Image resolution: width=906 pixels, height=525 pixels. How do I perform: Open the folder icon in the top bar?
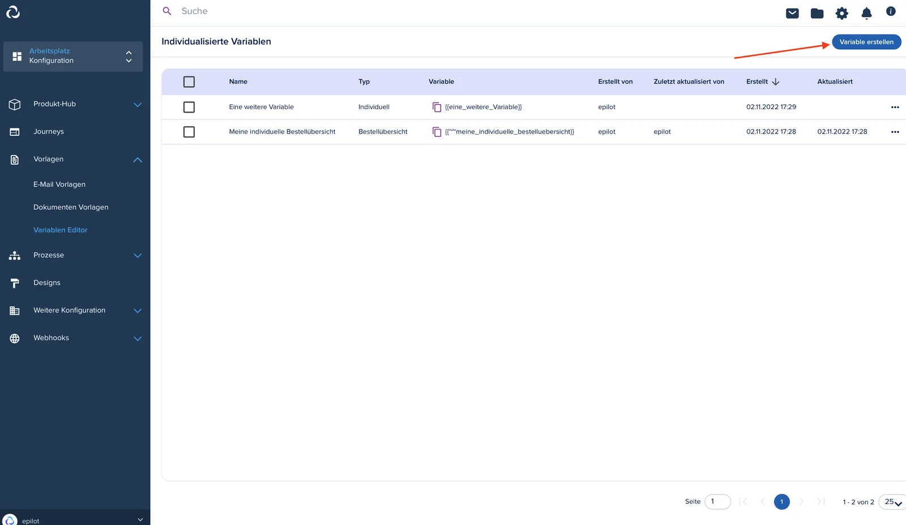pos(817,13)
